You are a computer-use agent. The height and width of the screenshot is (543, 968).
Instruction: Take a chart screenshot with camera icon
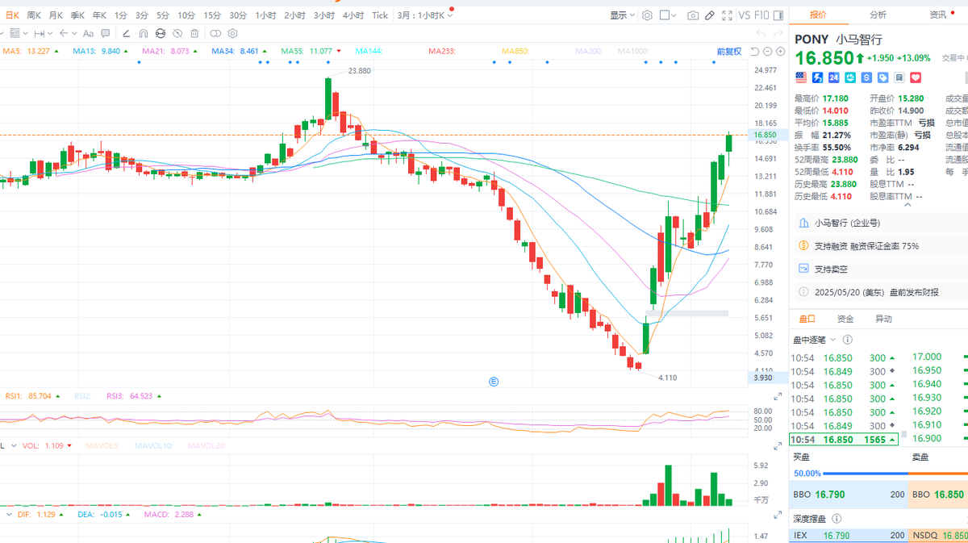[x=693, y=15]
